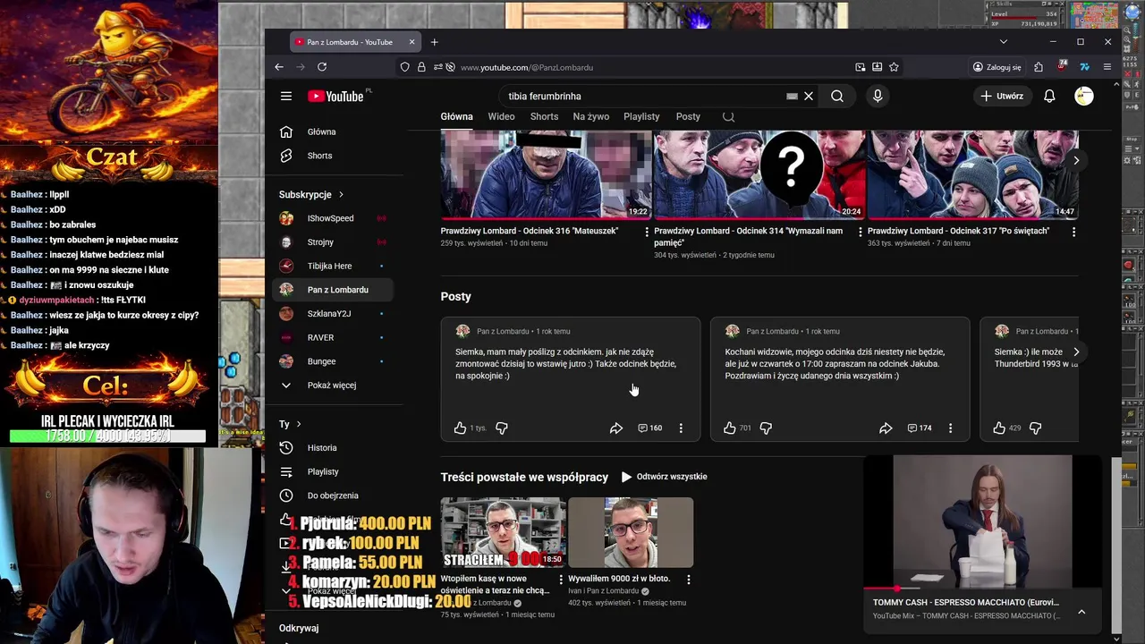Open new browser tab
Viewport: 1145px width, 644px height.
tap(435, 42)
